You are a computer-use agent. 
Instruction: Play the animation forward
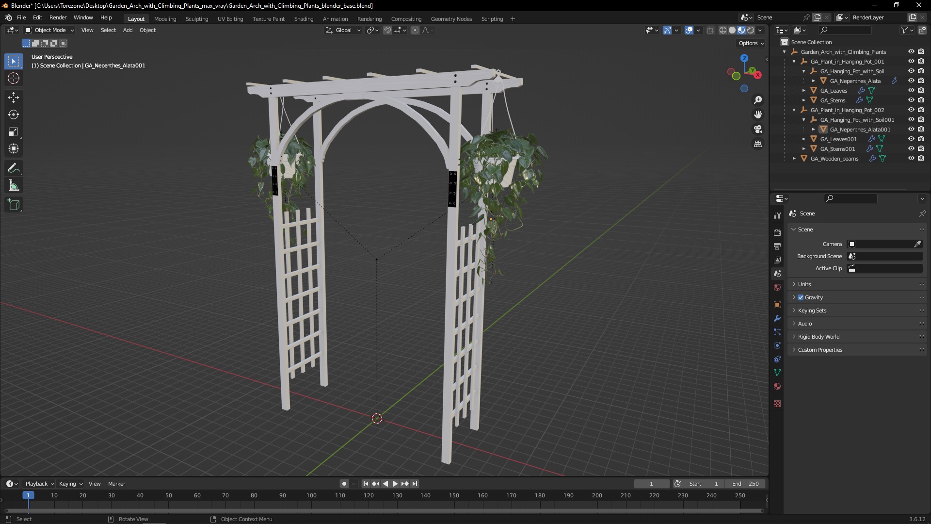click(x=395, y=484)
